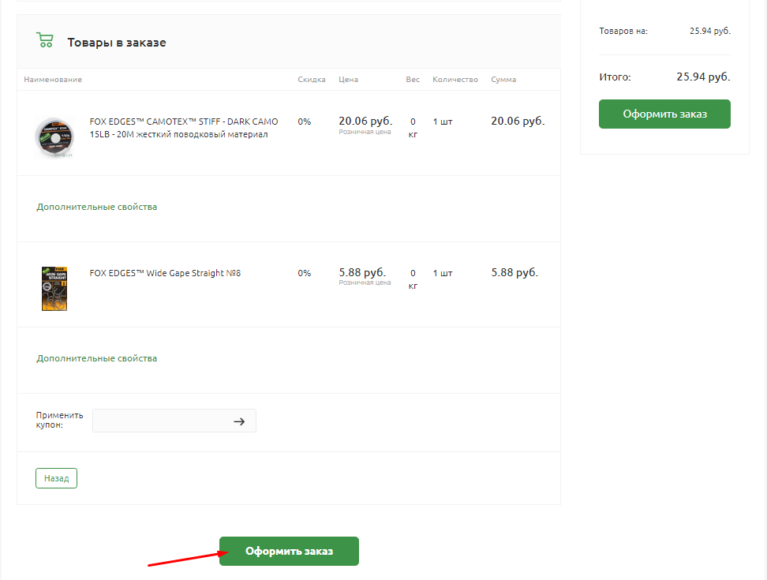
Task: Click the 20.06 руб. price under Цена
Action: click(365, 121)
